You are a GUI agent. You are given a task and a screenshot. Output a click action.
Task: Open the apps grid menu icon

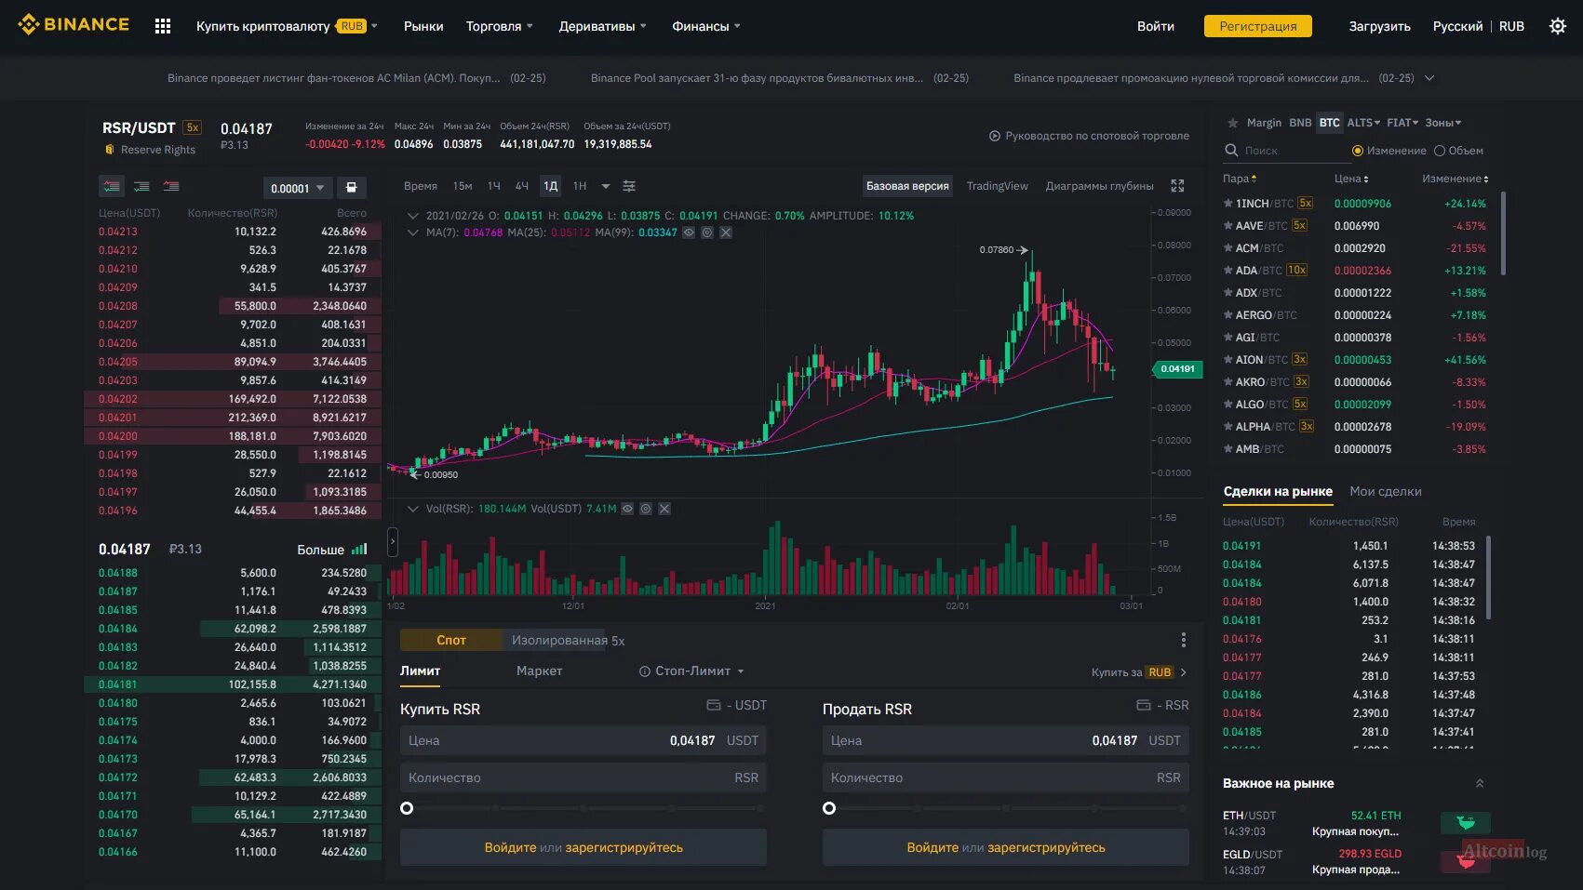(x=163, y=26)
